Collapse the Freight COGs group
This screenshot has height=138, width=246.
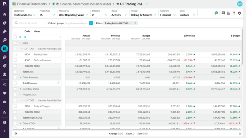pyautogui.click(x=20, y=95)
